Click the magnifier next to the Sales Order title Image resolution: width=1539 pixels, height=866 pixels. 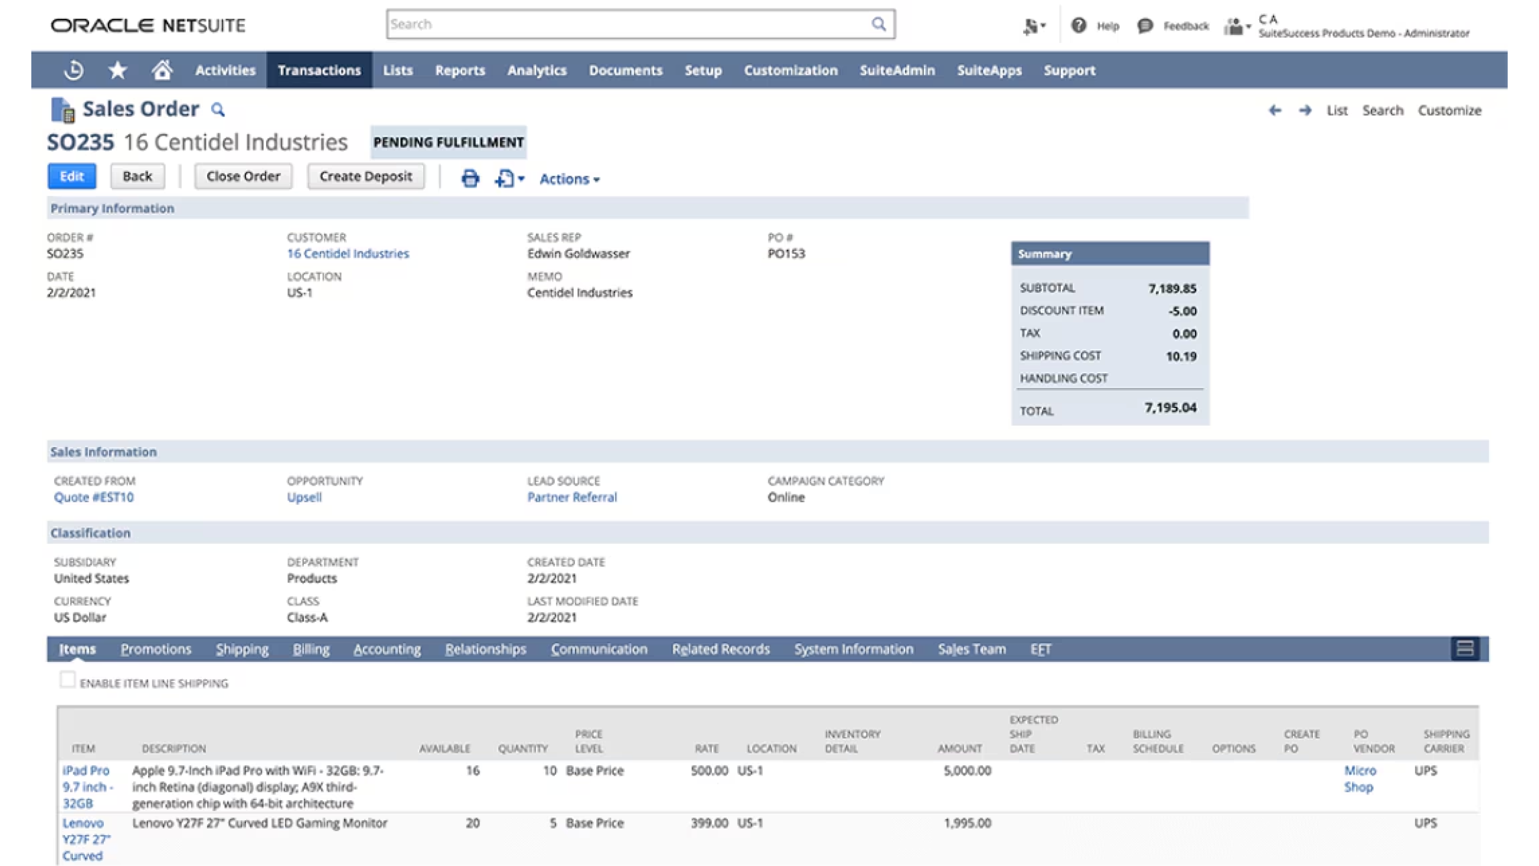(218, 110)
